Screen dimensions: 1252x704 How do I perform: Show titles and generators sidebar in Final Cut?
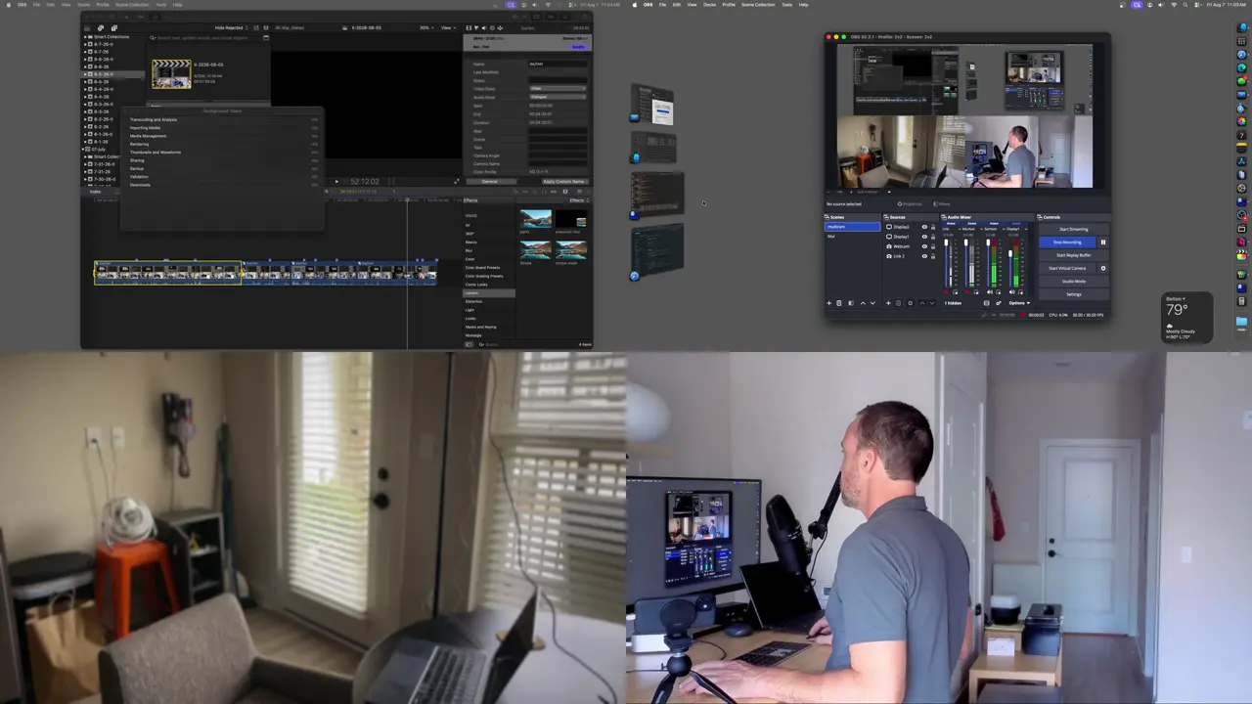pyautogui.click(x=113, y=27)
